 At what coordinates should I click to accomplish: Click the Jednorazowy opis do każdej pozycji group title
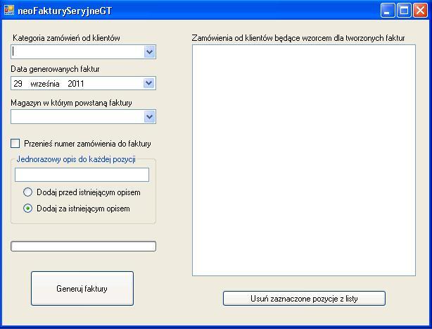76,159
